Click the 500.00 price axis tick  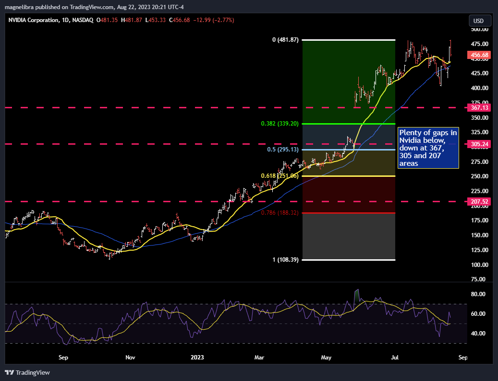[480, 30]
